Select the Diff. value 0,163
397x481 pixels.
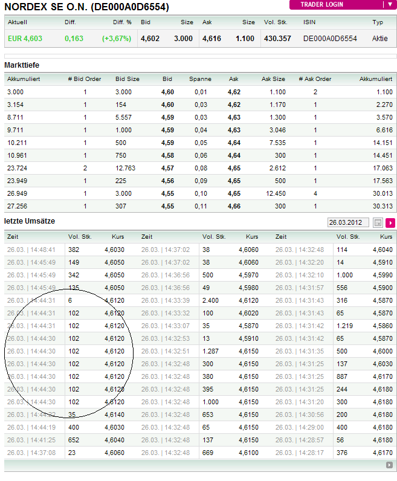74,39
